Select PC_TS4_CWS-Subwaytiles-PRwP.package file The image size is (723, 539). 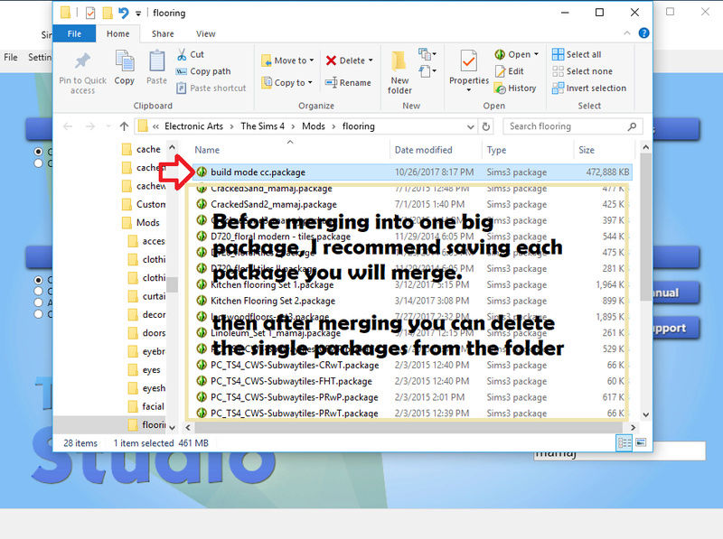[295, 397]
